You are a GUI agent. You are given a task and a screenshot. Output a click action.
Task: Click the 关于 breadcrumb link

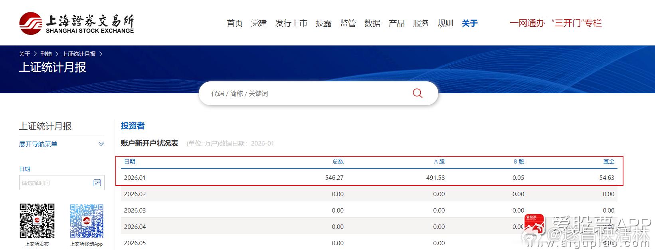(x=24, y=54)
